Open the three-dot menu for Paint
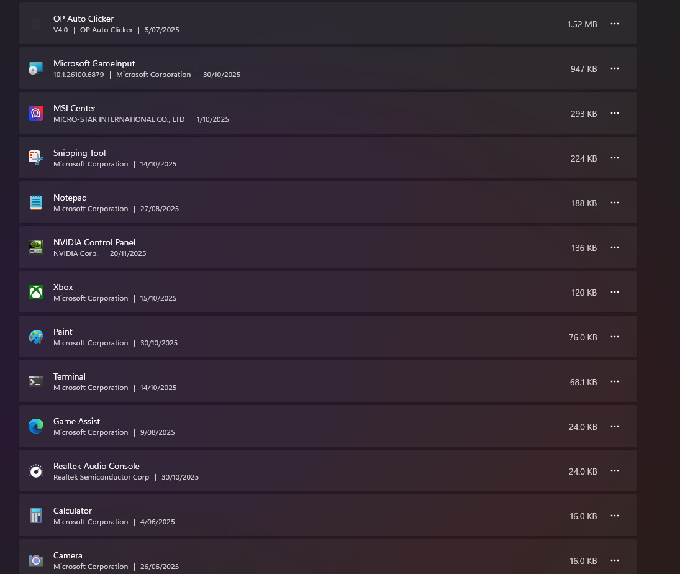The height and width of the screenshot is (574, 680). click(615, 337)
